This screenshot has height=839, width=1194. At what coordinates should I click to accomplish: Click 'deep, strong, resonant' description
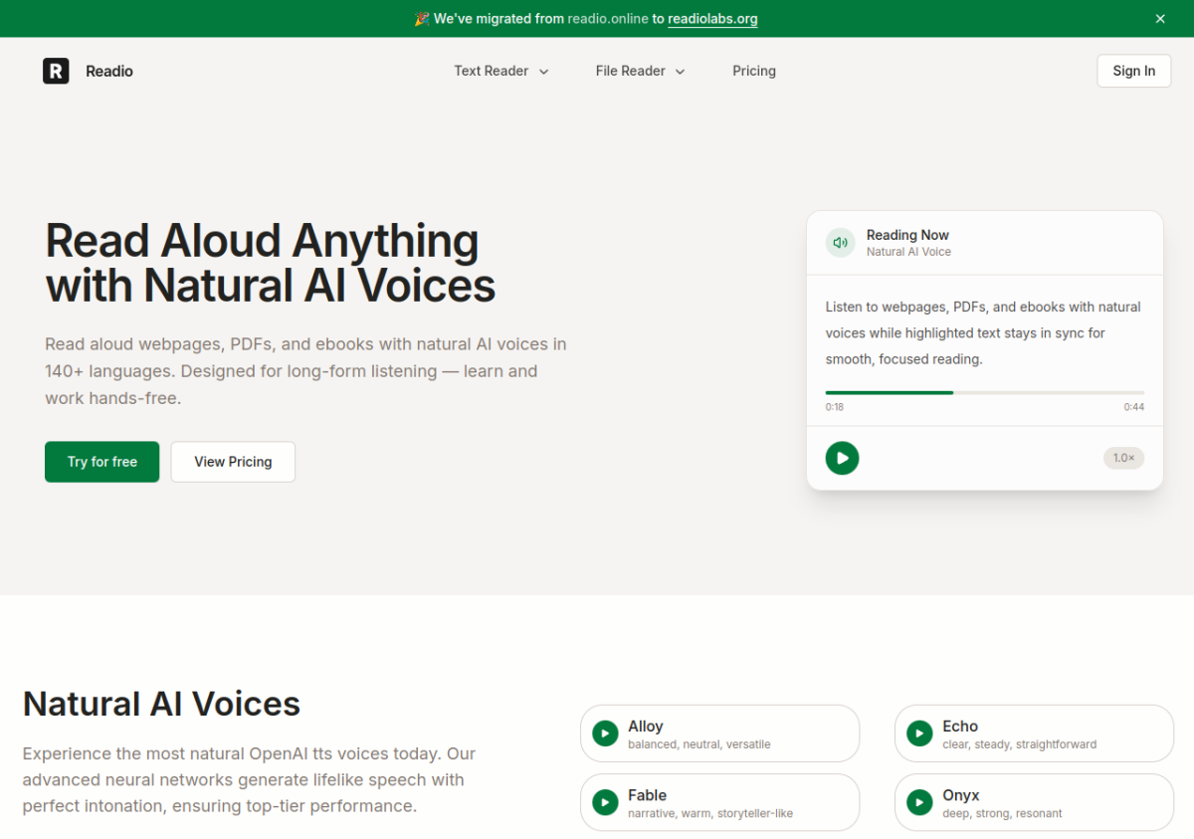(x=1002, y=813)
